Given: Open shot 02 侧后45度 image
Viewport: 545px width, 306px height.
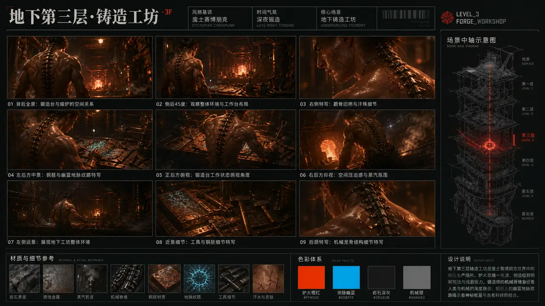Looking at the screenshot, I should (226, 67).
